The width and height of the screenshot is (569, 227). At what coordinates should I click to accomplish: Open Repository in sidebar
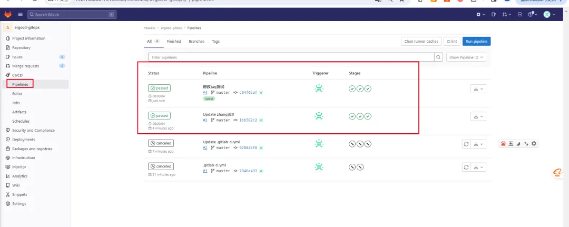point(22,47)
